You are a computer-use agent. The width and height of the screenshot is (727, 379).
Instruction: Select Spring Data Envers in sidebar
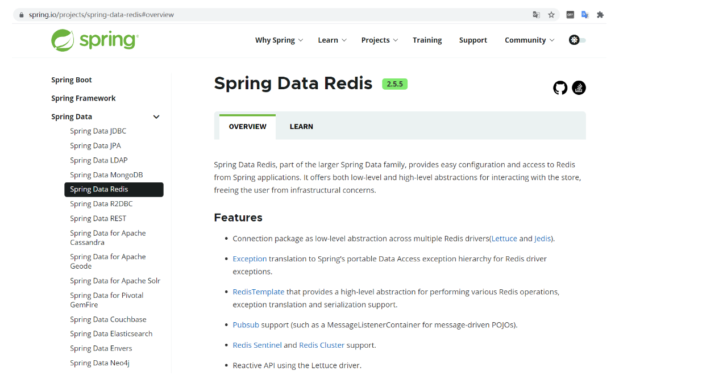(101, 348)
